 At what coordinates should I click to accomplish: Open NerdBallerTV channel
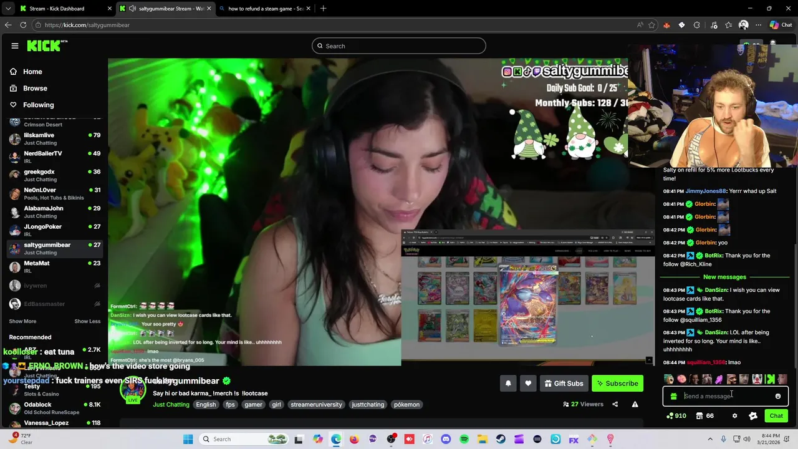point(55,157)
